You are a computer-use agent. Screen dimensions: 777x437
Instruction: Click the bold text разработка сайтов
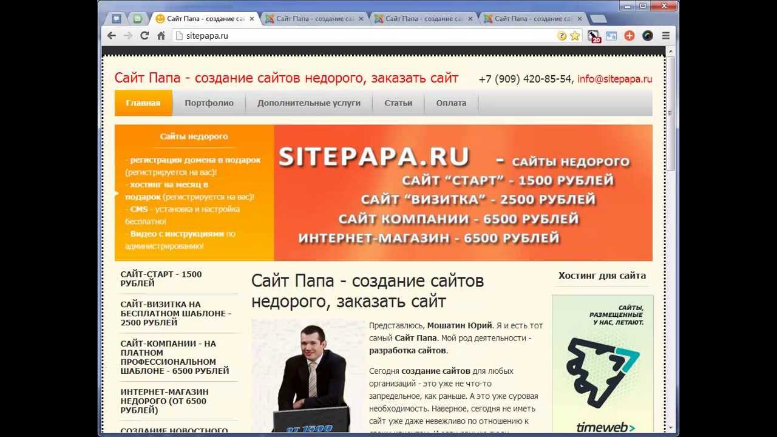[x=408, y=350]
